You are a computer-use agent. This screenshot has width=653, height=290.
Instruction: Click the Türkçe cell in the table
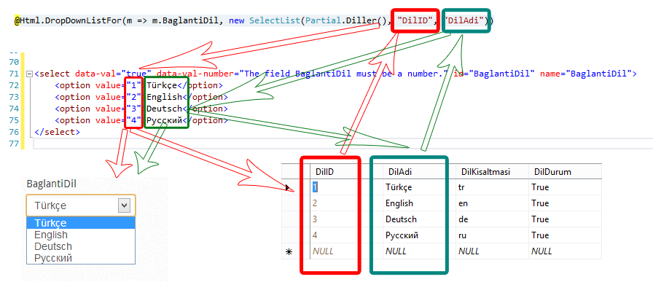[419, 187]
